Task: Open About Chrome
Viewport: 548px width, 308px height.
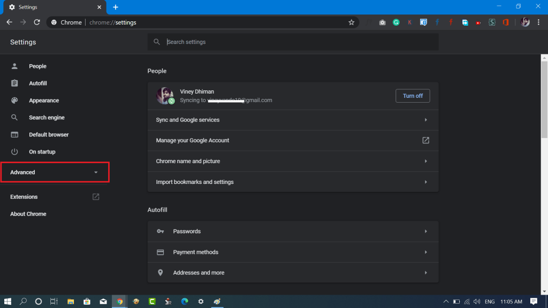Action: pos(28,214)
